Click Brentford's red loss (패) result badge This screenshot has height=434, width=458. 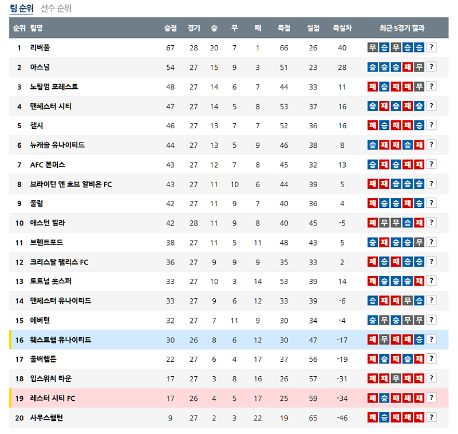[x=385, y=242]
